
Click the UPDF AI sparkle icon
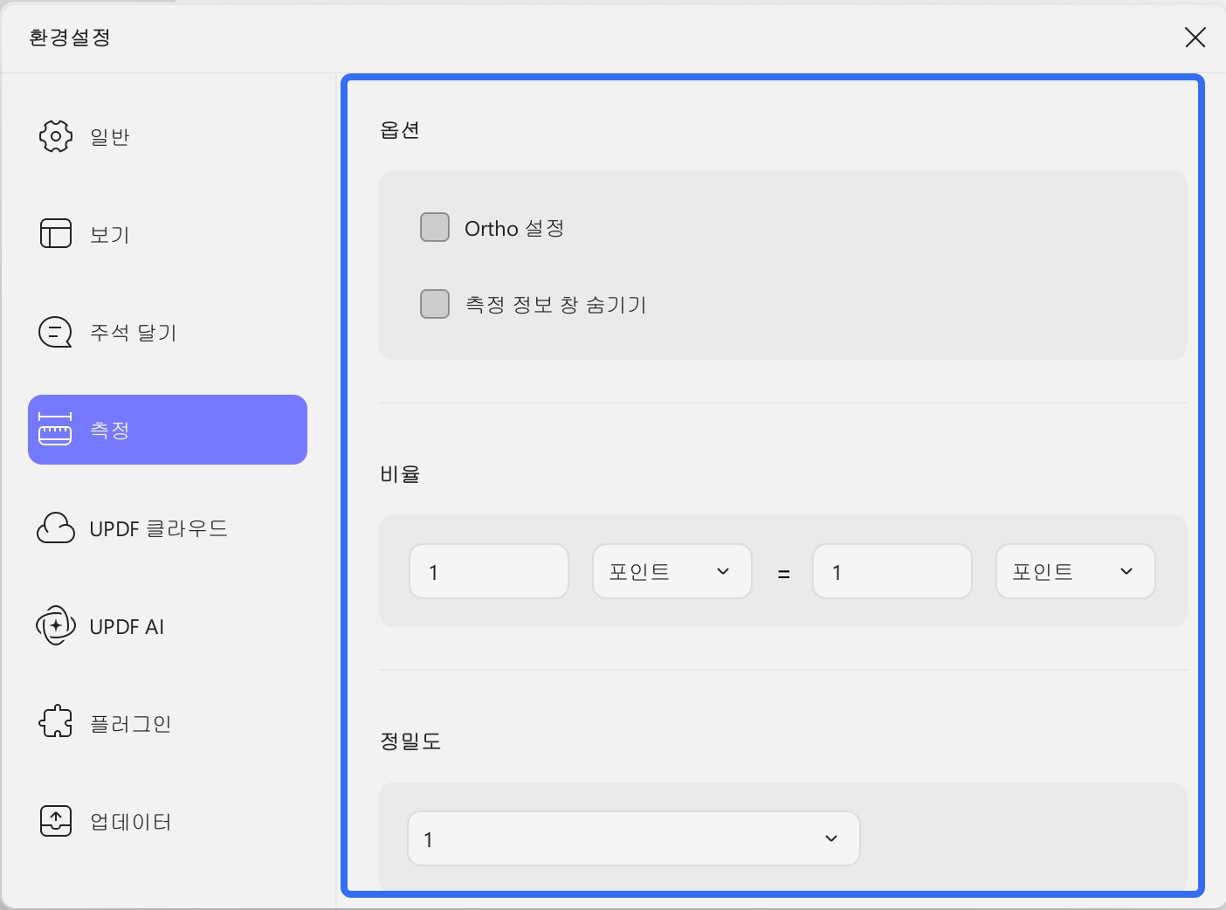pos(56,625)
